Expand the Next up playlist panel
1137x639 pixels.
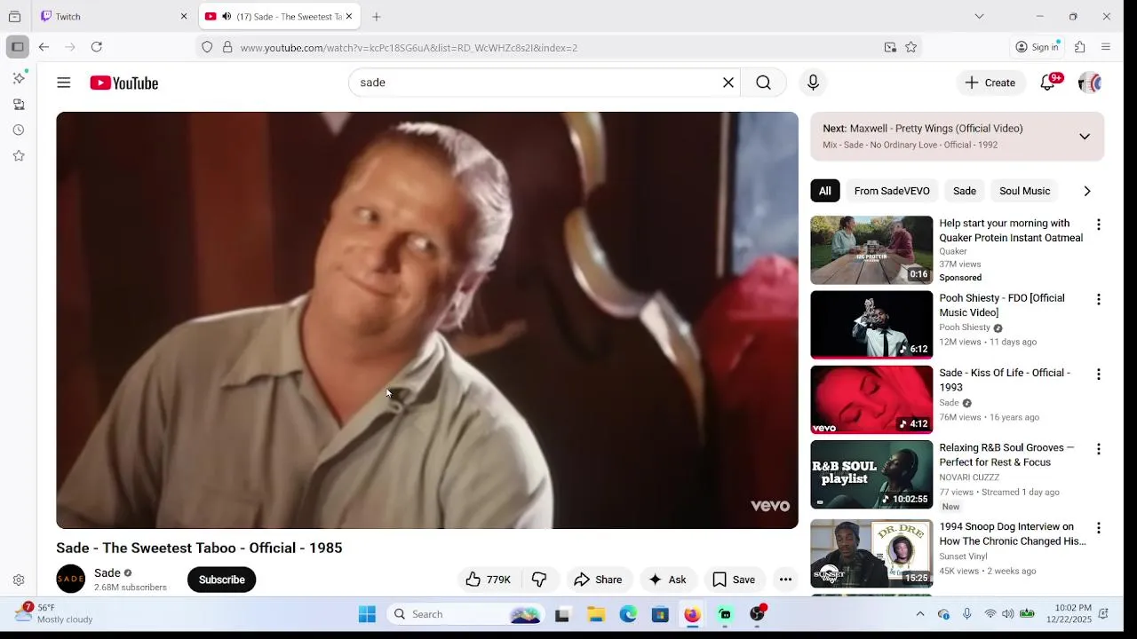1085,137
